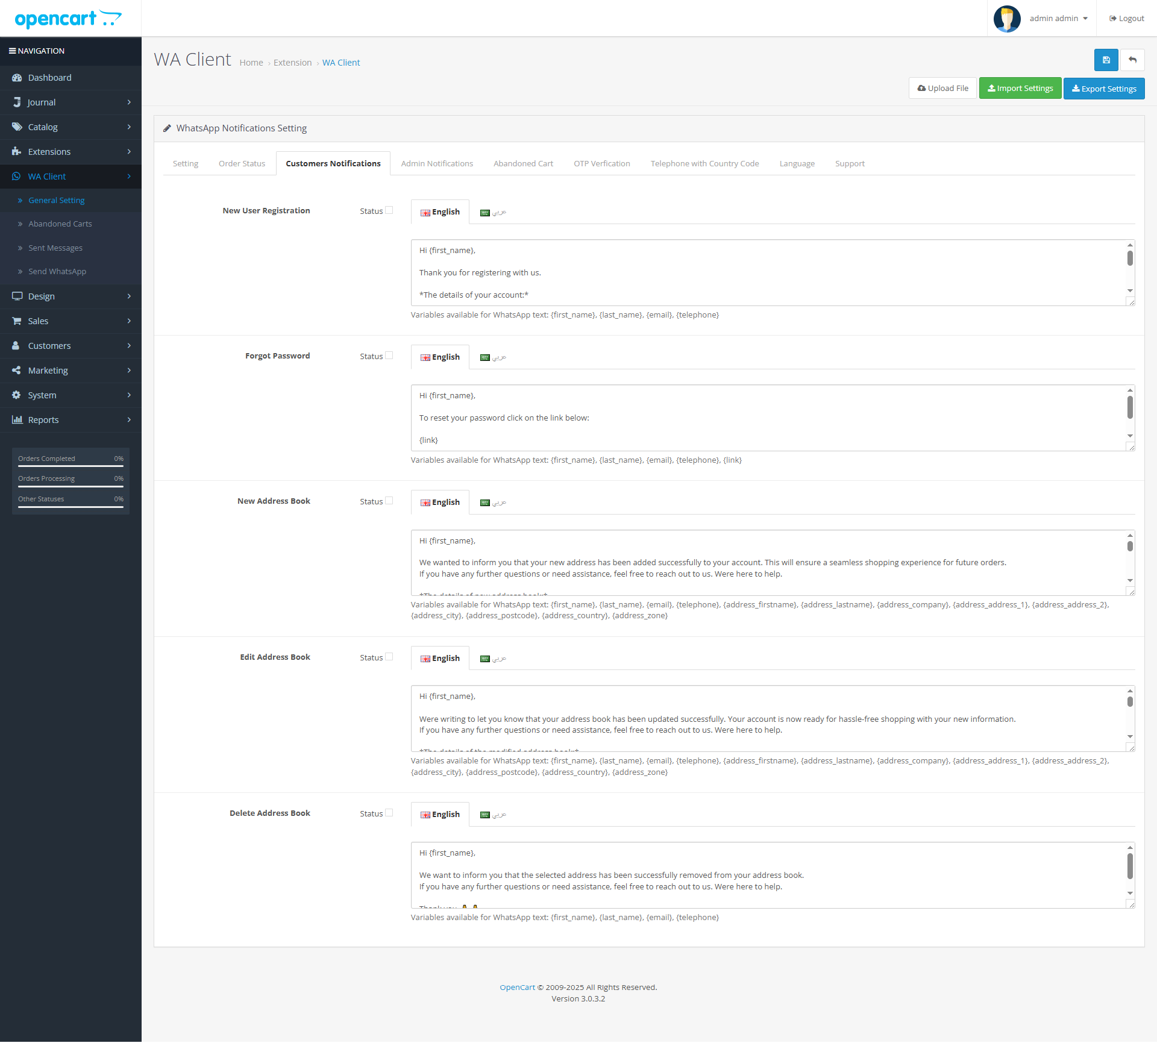Viewport: 1157px width, 1043px height.
Task: Open the Abandoned Cart tab
Action: [x=523, y=164]
